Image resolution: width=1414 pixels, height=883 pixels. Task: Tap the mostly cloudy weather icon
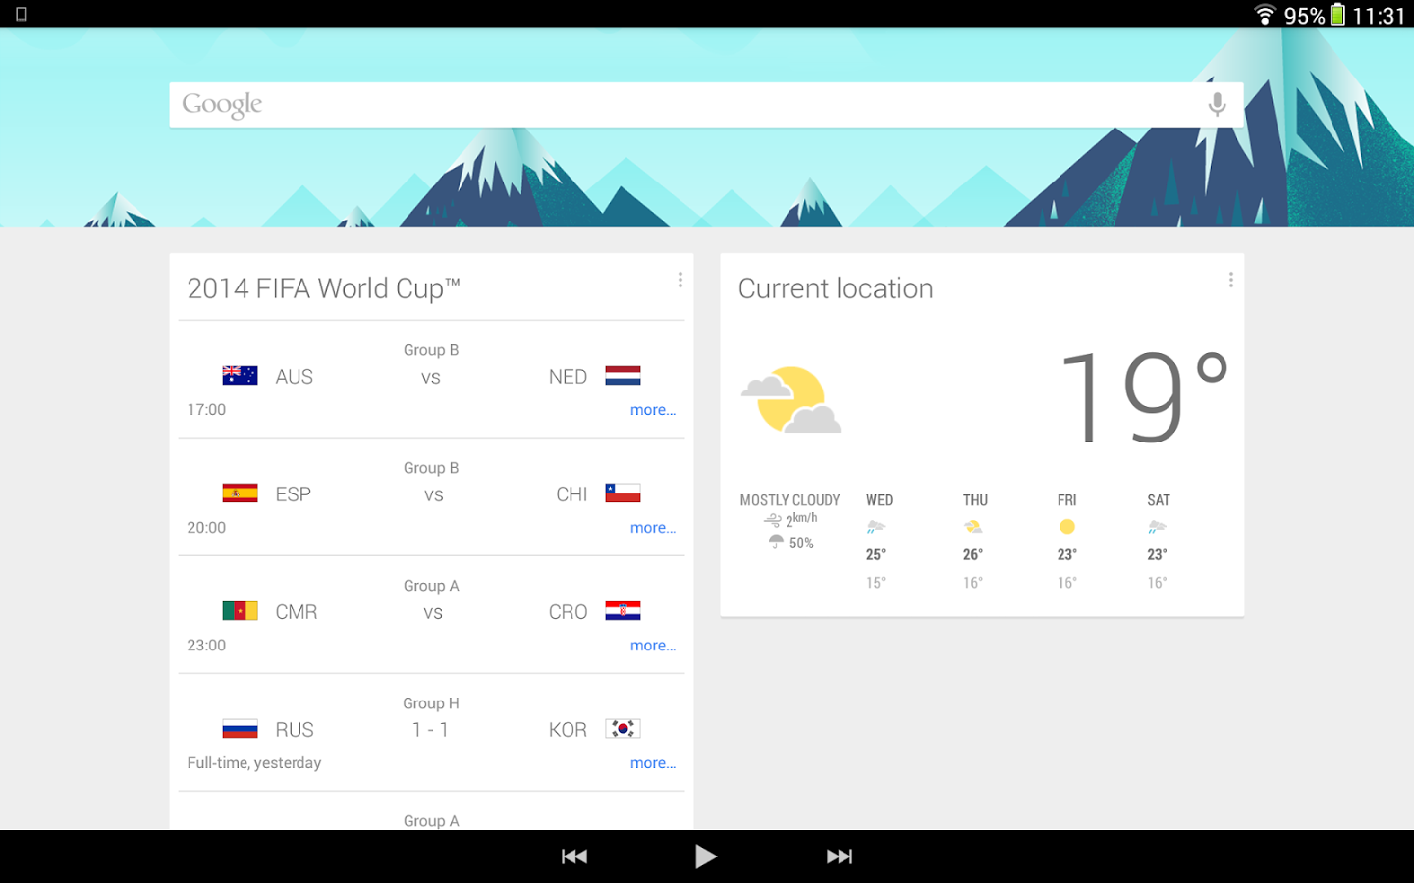click(790, 399)
